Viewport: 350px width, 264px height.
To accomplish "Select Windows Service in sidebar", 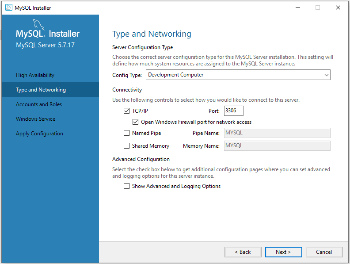I will pos(36,119).
